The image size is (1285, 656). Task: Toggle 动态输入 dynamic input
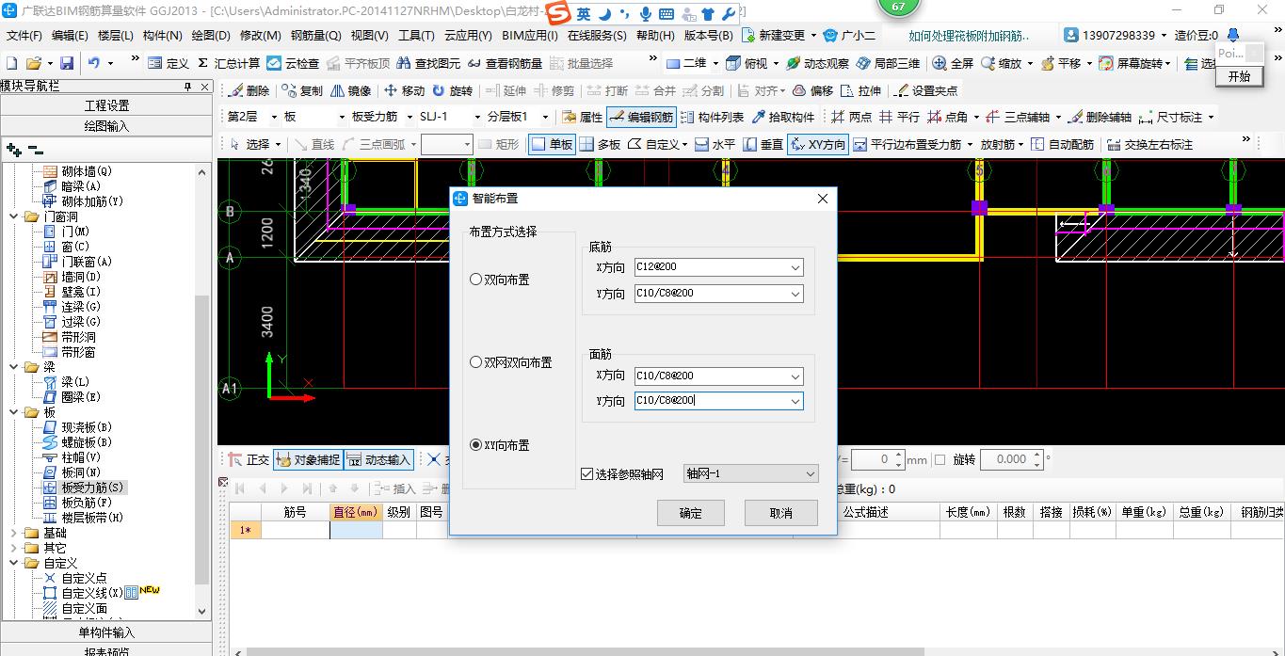(x=378, y=459)
